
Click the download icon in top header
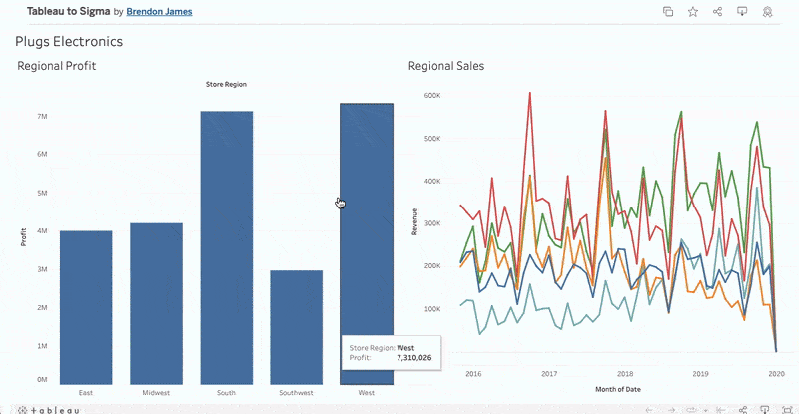(x=742, y=11)
